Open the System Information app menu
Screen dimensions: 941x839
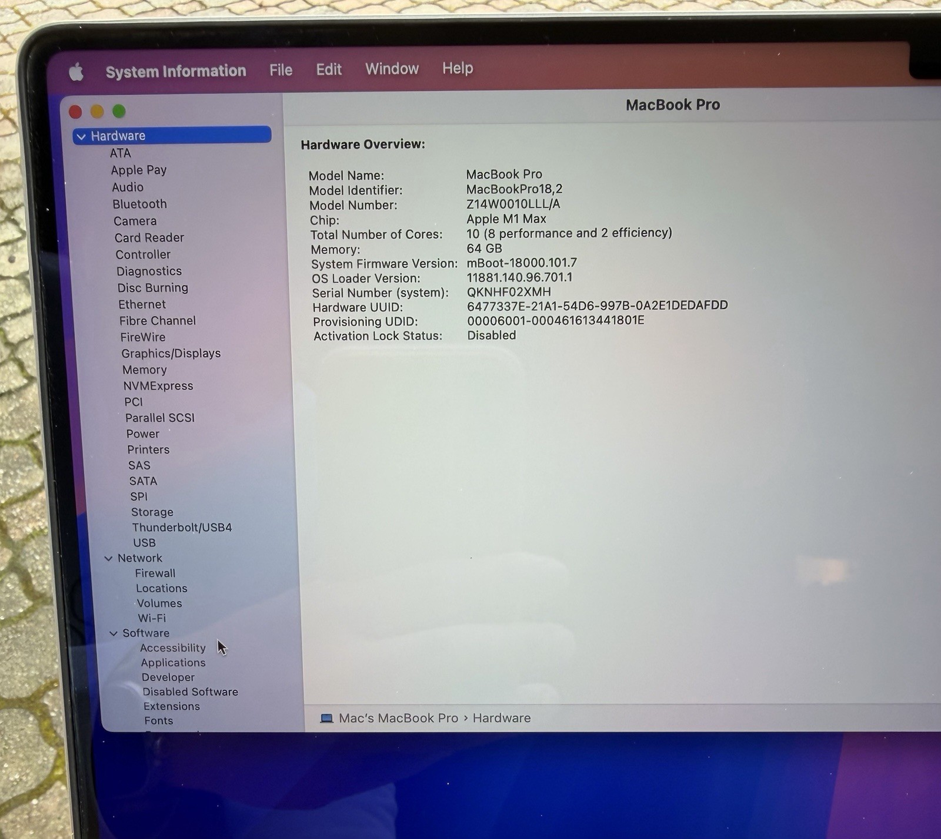point(176,71)
